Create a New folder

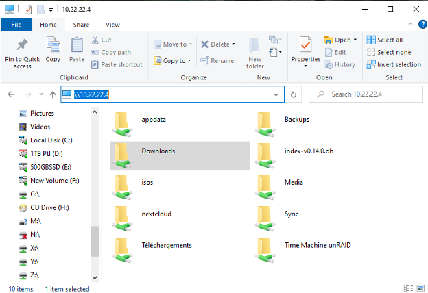[255, 53]
